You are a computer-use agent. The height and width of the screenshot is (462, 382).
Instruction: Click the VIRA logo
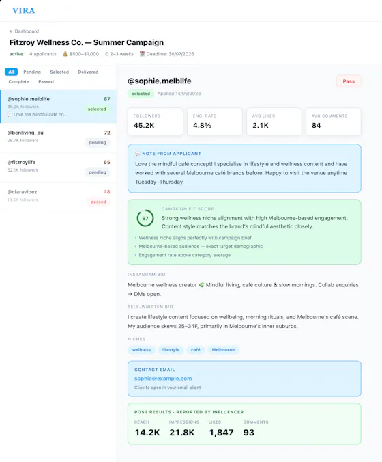pos(23,11)
